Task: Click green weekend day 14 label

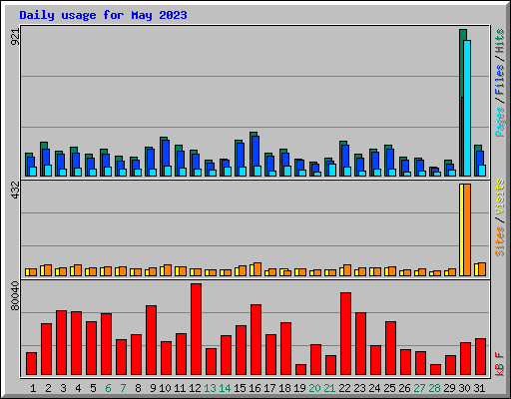Action: 225,388
